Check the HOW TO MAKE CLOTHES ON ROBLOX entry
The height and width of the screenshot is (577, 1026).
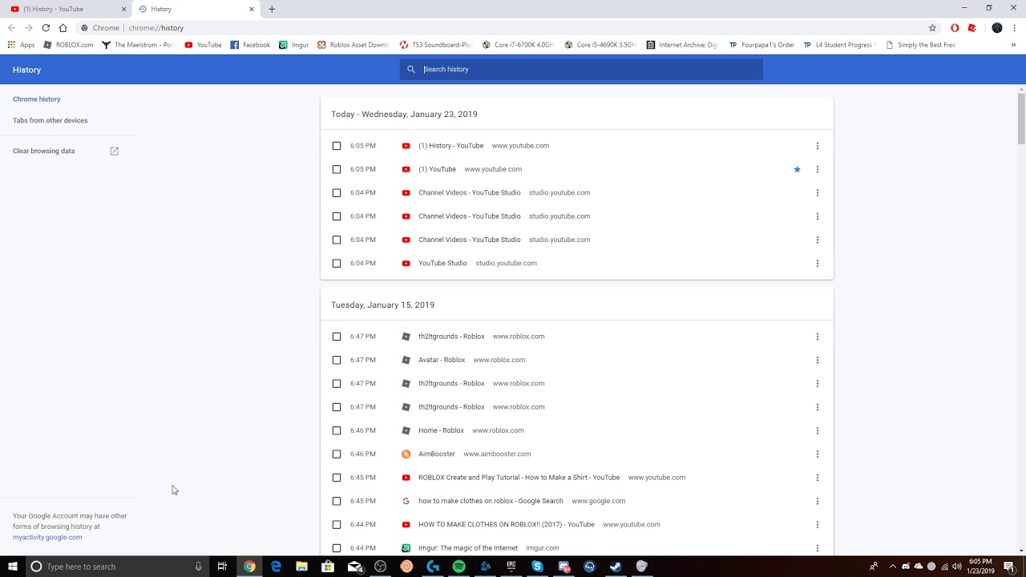pos(337,524)
